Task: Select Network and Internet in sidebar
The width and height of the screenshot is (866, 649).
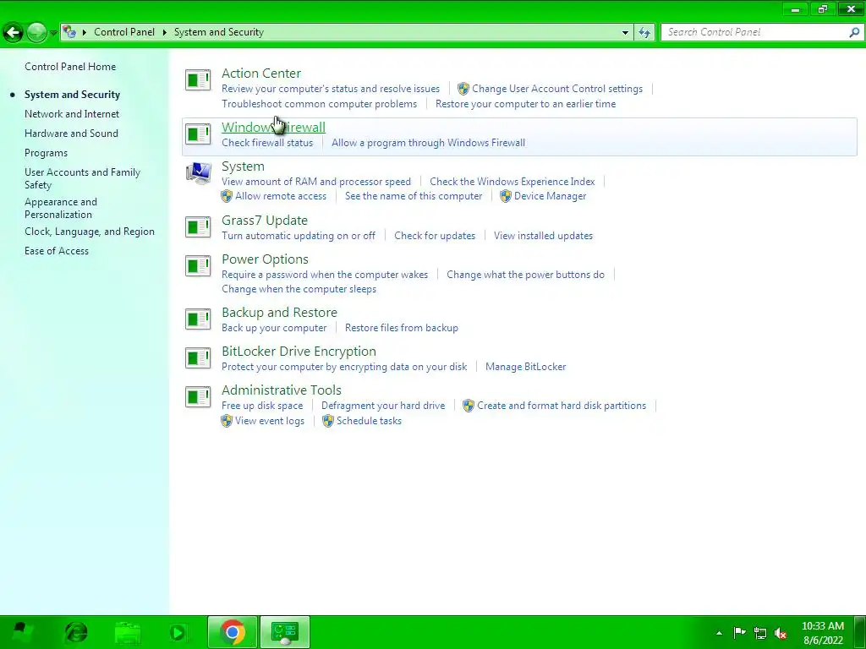Action: [x=72, y=114]
